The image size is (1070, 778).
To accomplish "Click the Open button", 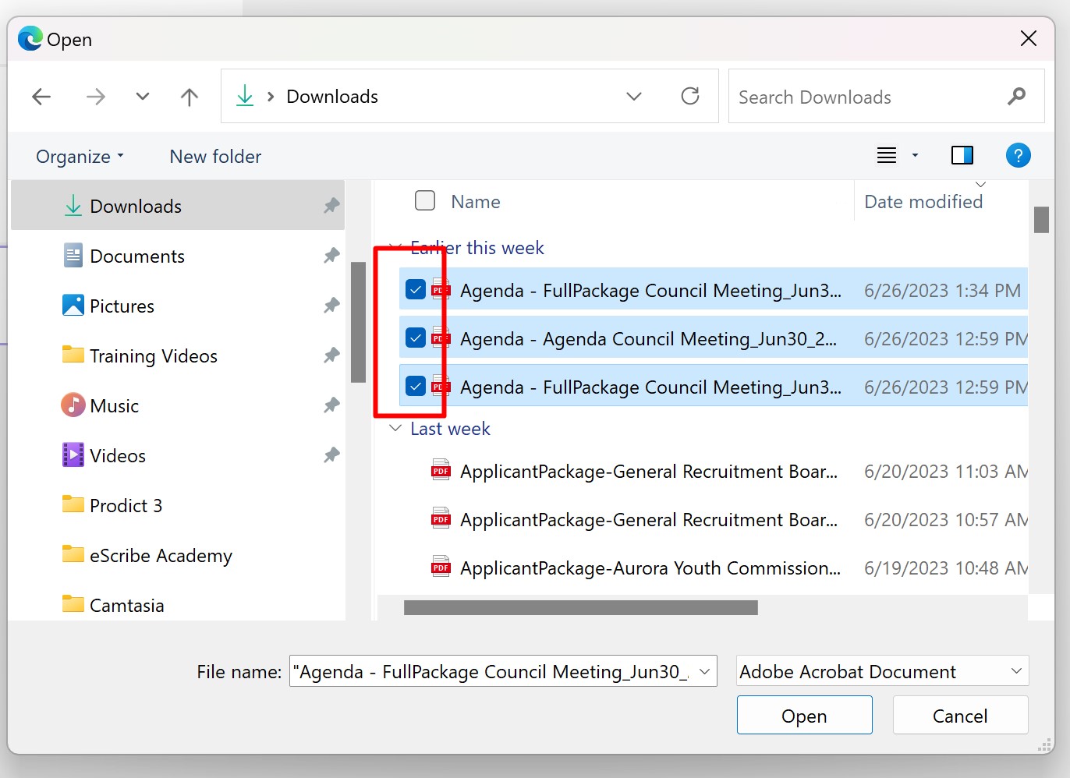I will click(804, 715).
